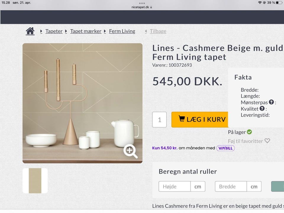The height and width of the screenshot is (213, 284).
Task: Click the Wi-Fi icon in the status bar
Action: point(260,3)
